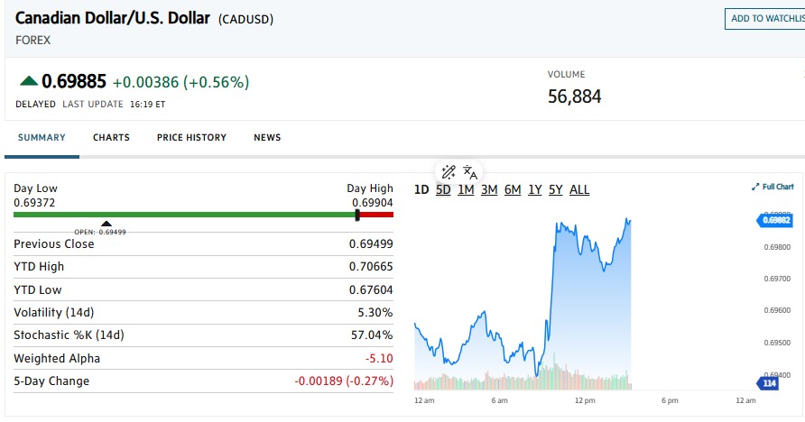Click the magic wand icon above chart
The height and width of the screenshot is (422, 805).
click(449, 172)
